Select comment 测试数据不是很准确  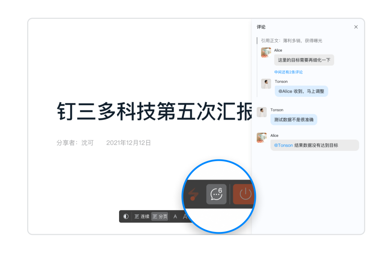[294, 120]
